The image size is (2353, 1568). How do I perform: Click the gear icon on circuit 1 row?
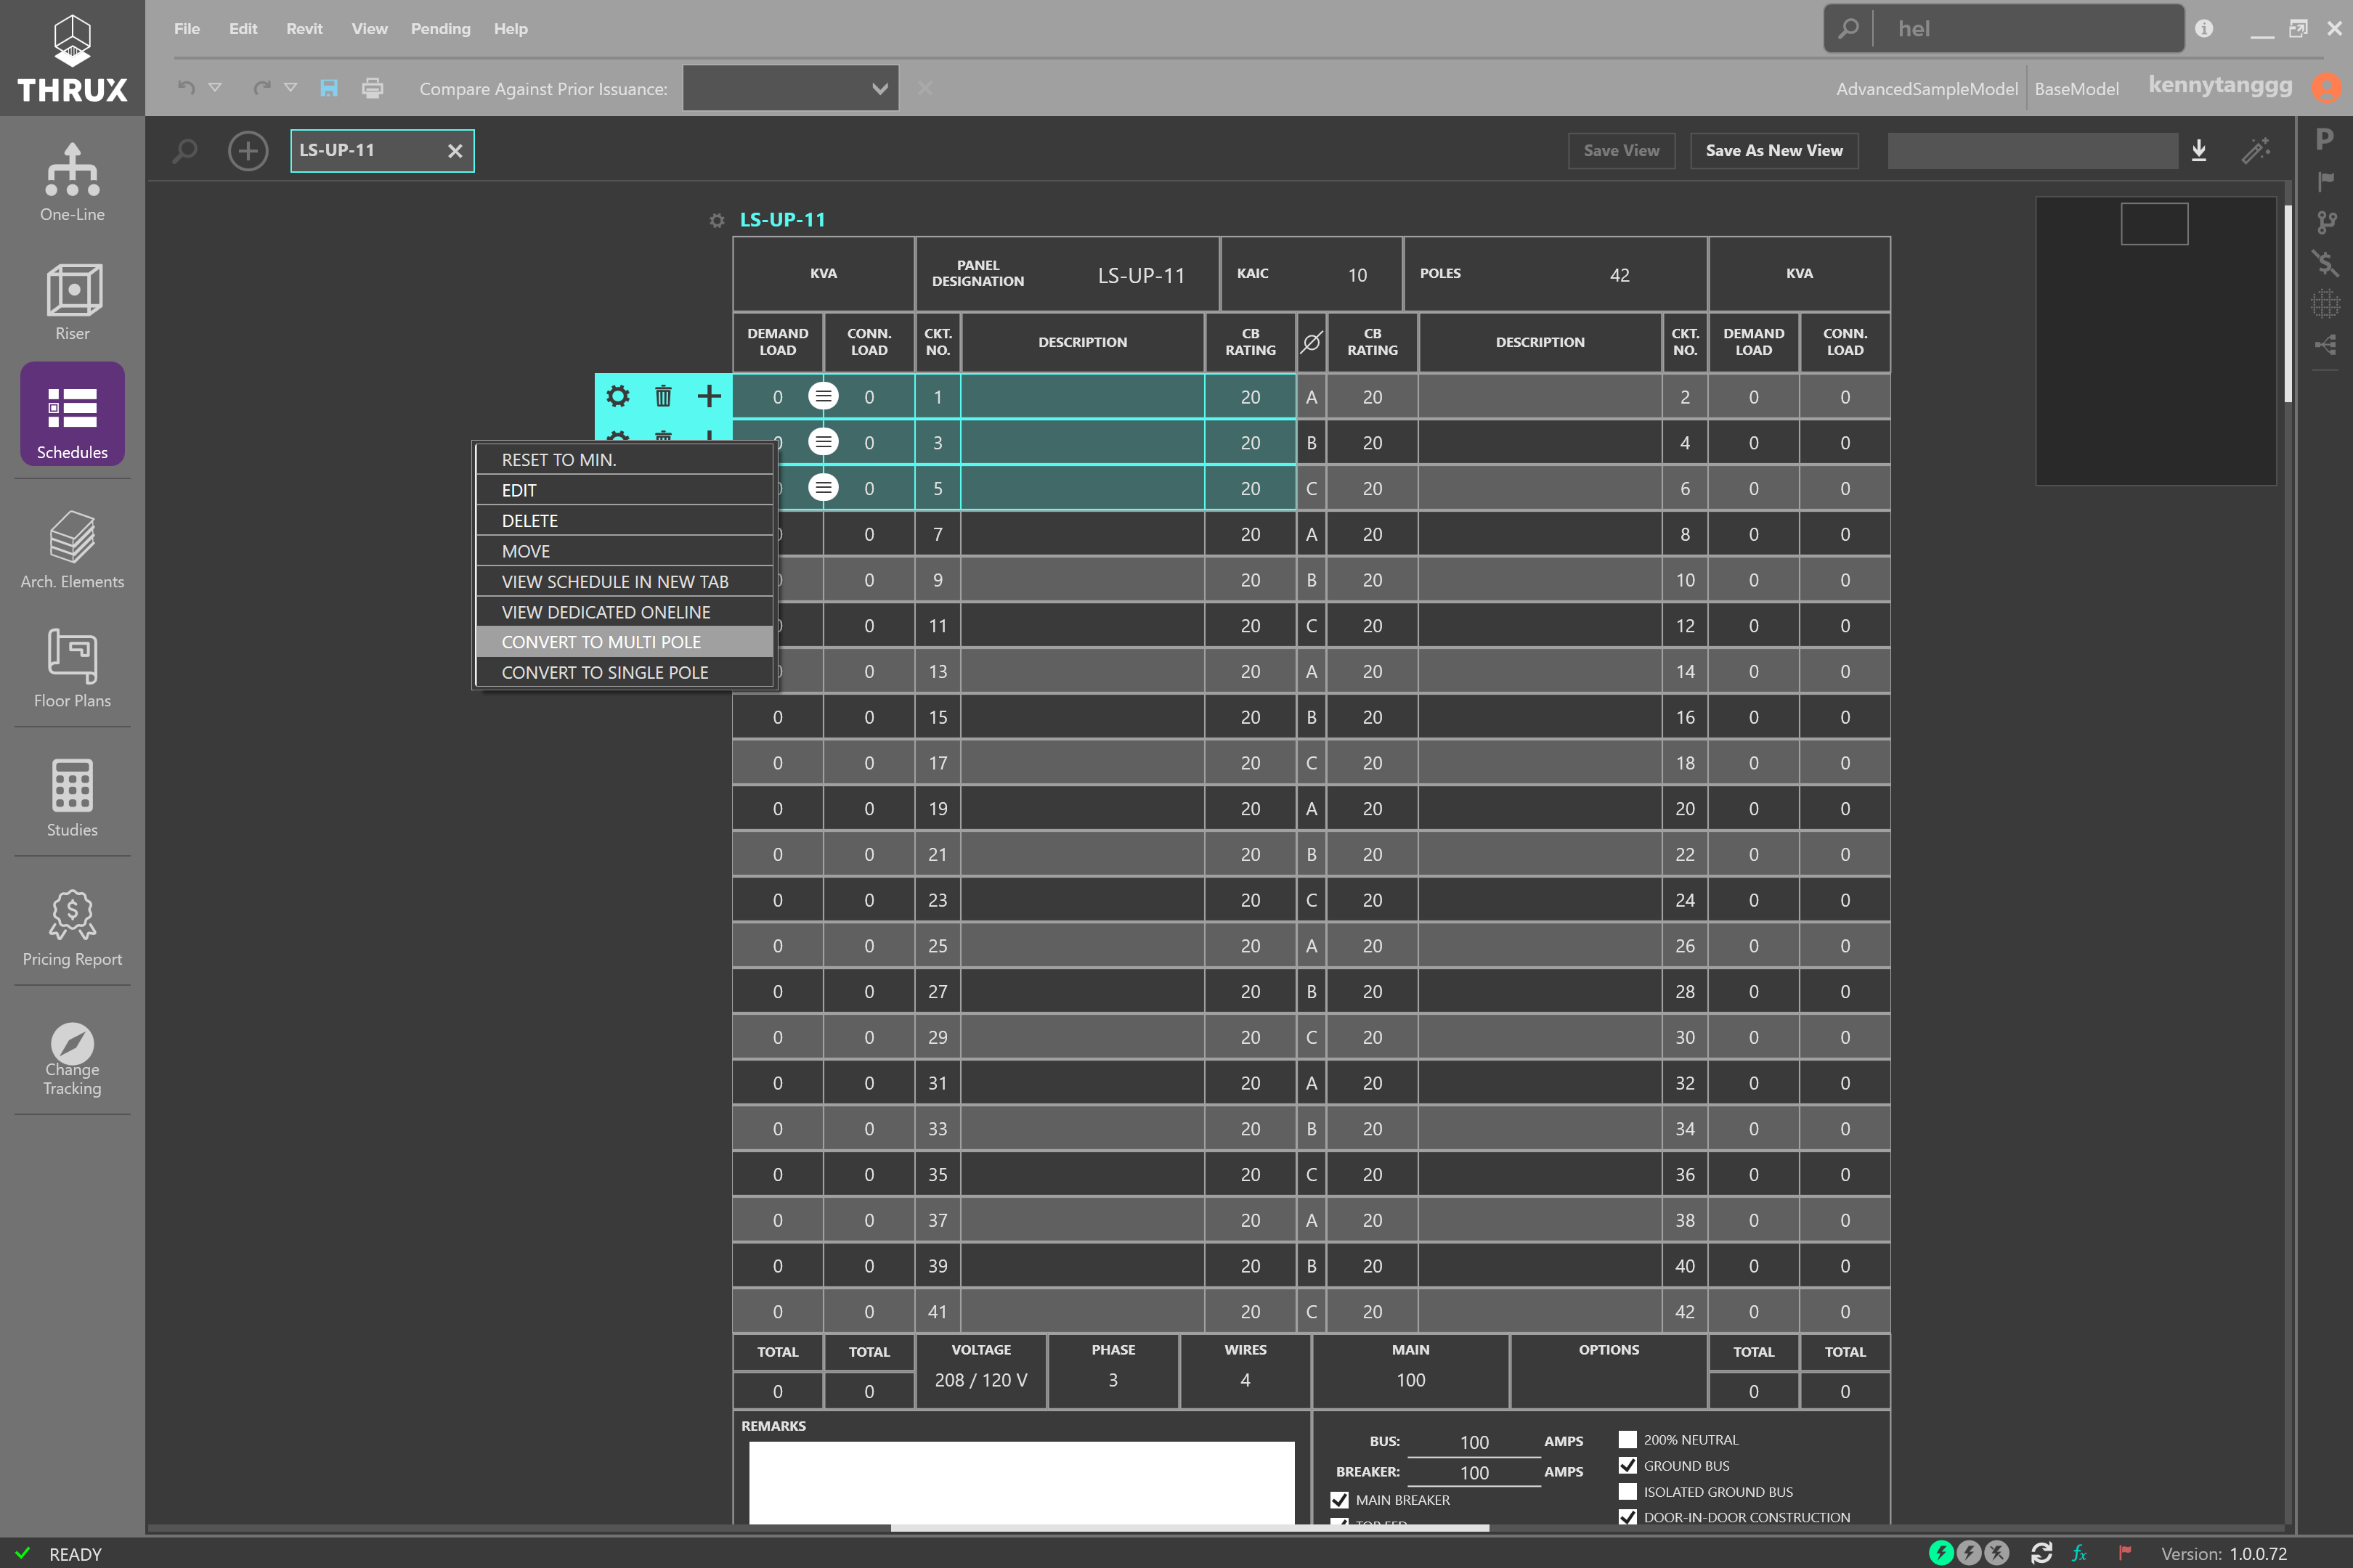(x=618, y=396)
